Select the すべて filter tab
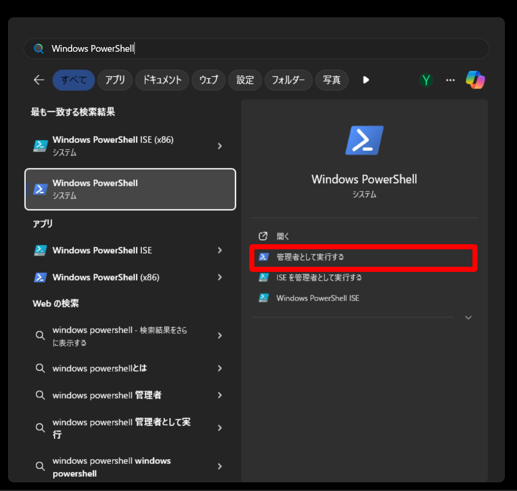This screenshot has height=491, width=517. point(74,80)
